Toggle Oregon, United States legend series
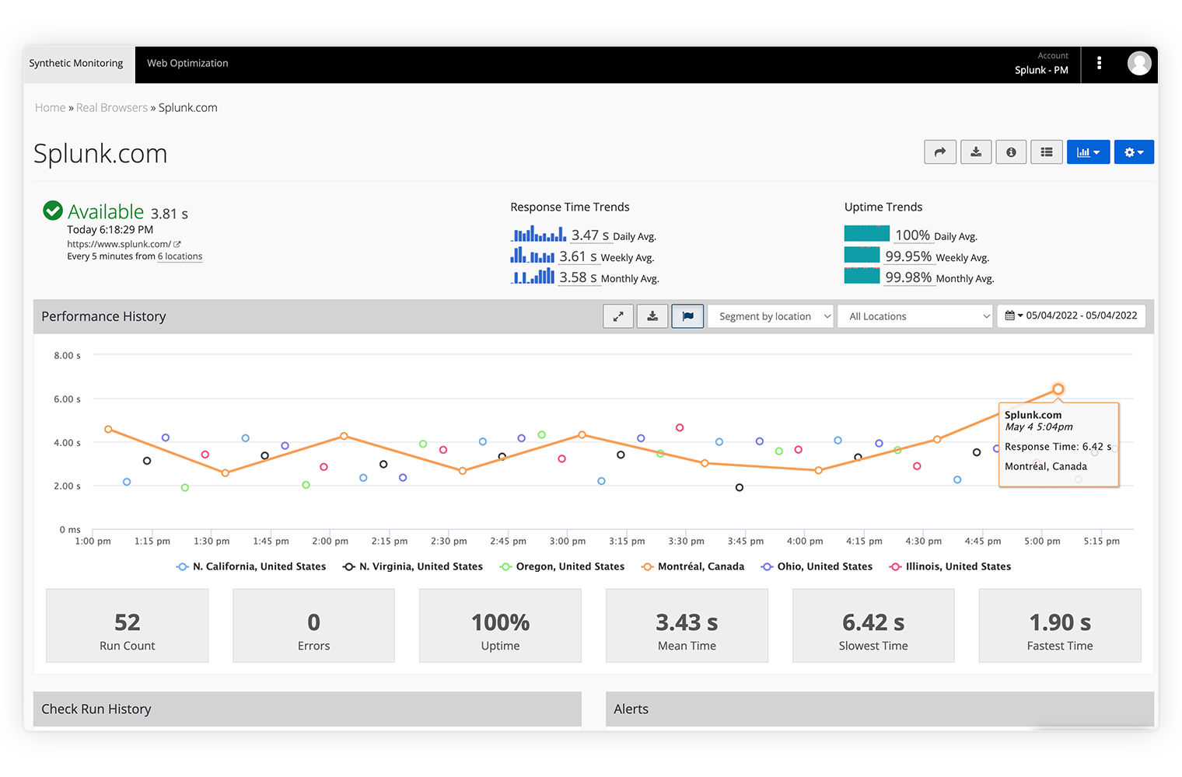 [562, 566]
